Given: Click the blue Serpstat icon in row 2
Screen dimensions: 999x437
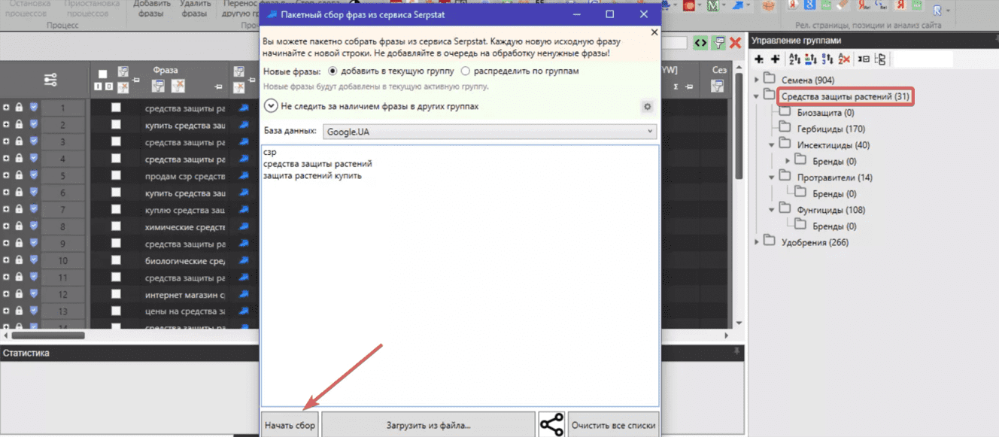Looking at the screenshot, I should point(243,125).
